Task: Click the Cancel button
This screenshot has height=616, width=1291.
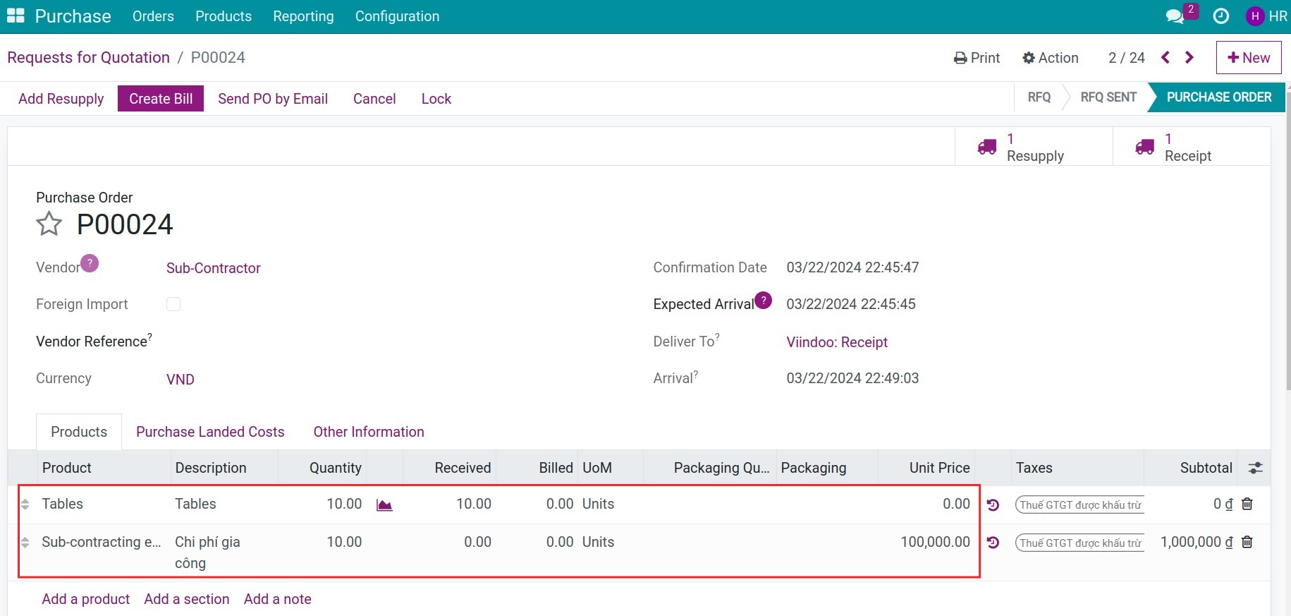Action: (374, 99)
